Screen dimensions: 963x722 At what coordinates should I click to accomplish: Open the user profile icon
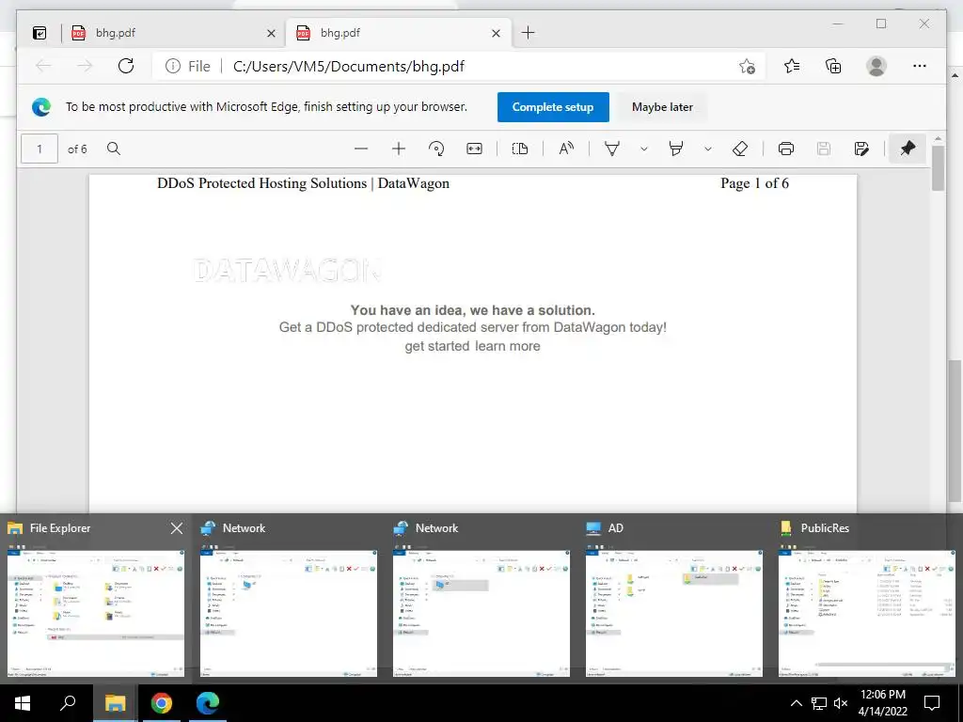tap(876, 66)
